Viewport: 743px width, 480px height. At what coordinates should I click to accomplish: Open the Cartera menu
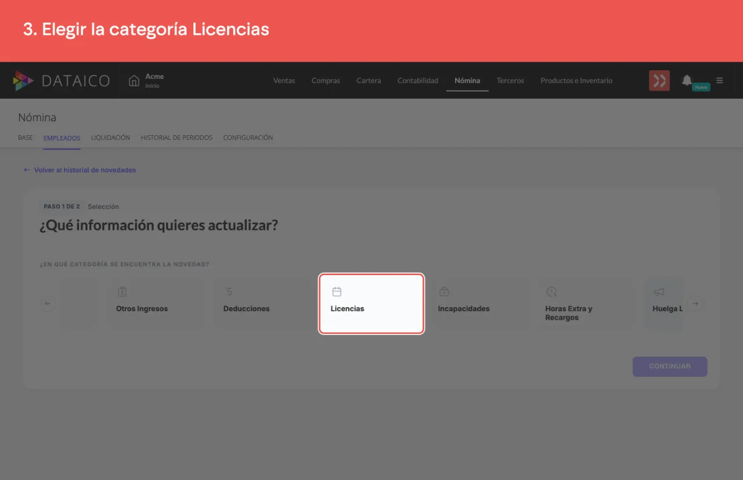(x=369, y=81)
